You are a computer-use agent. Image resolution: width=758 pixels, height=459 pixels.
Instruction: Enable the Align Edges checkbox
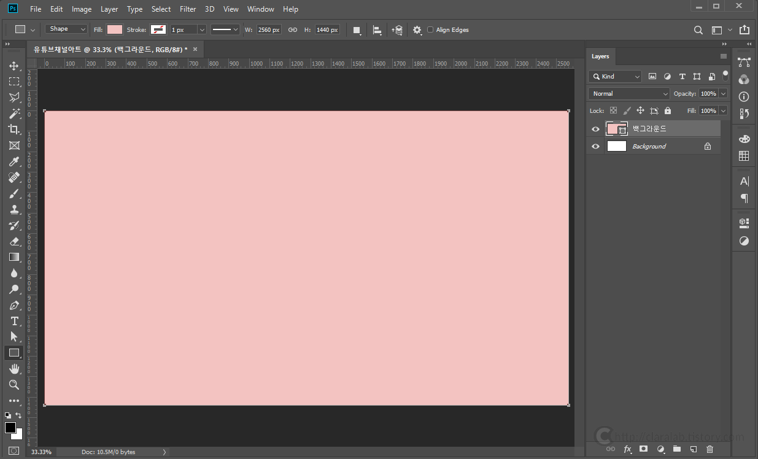(x=430, y=29)
